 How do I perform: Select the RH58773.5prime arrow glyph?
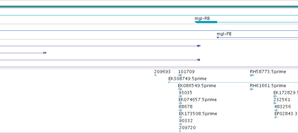[252, 75]
